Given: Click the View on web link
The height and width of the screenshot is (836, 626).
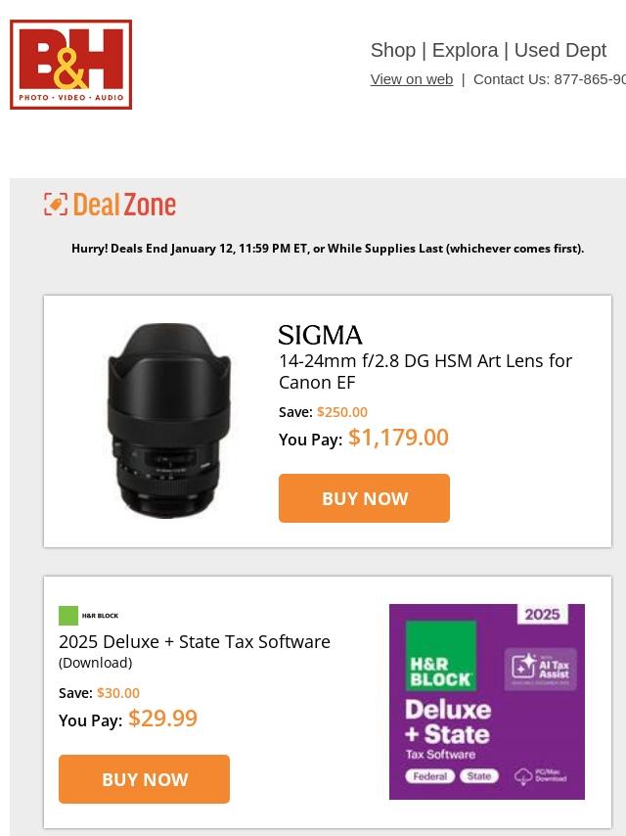Looking at the screenshot, I should point(411,79).
